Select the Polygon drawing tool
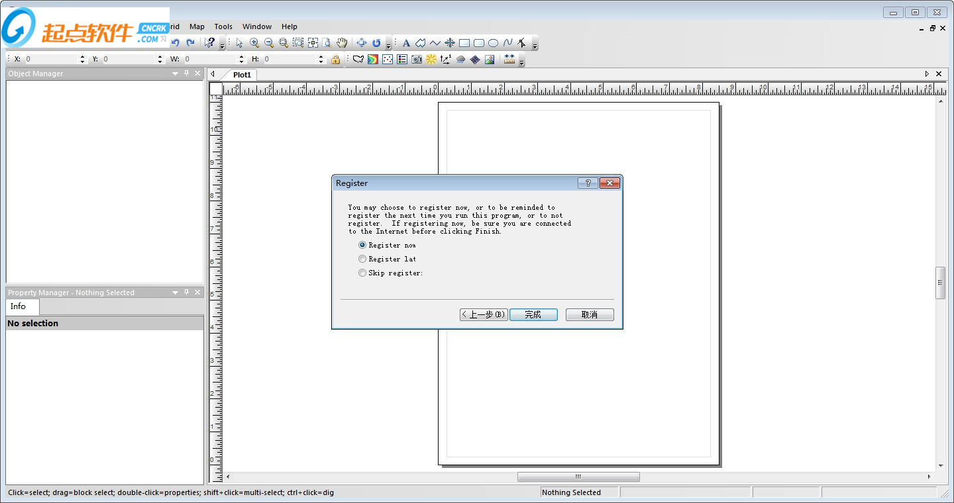 click(421, 43)
